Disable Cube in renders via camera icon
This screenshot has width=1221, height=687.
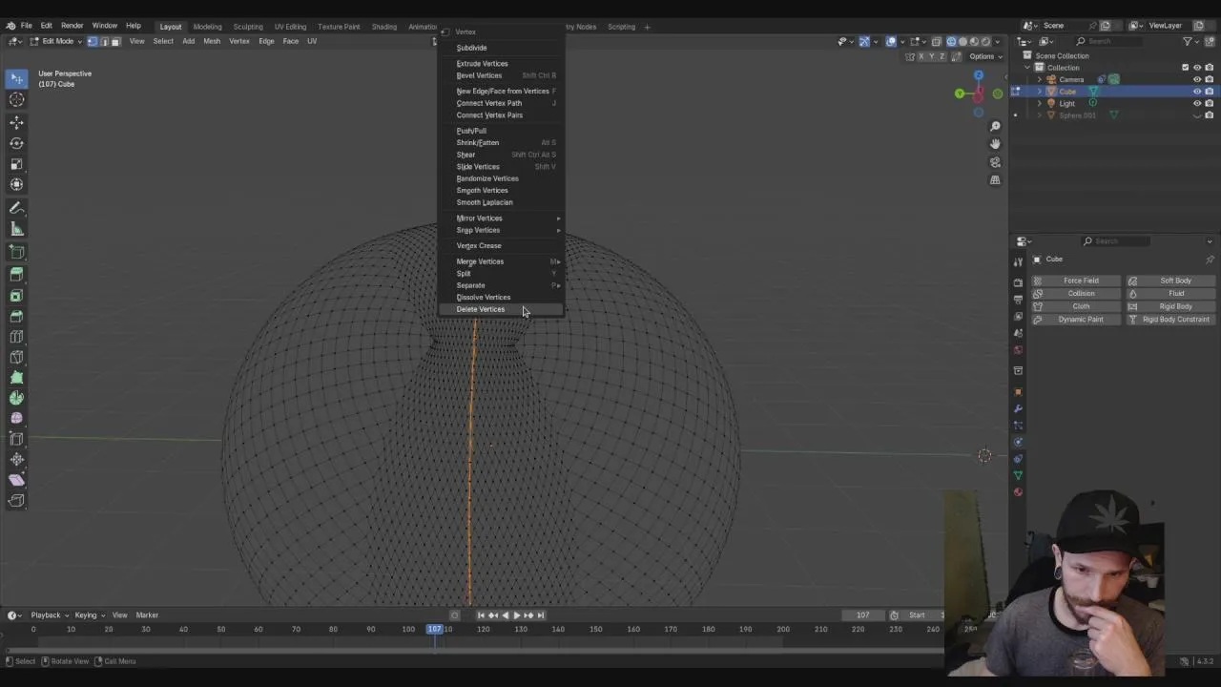[1210, 92]
